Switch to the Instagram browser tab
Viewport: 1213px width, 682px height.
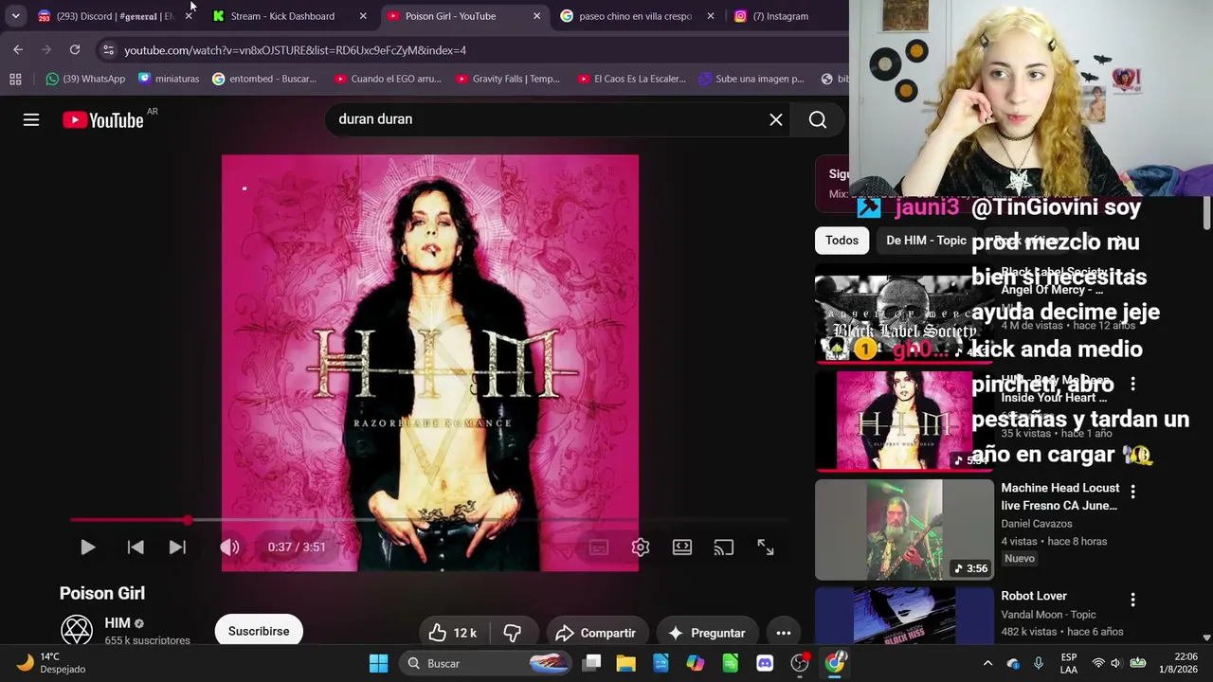pyautogui.click(x=781, y=16)
